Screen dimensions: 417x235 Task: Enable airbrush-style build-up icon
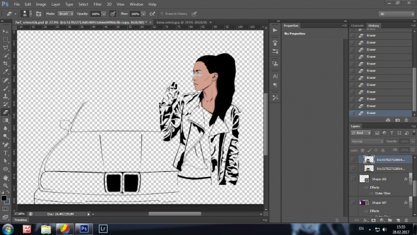pyautogui.click(x=152, y=14)
